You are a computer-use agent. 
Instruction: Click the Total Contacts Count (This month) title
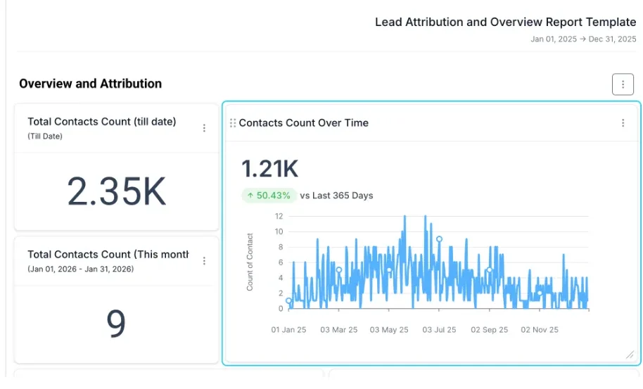coord(108,255)
